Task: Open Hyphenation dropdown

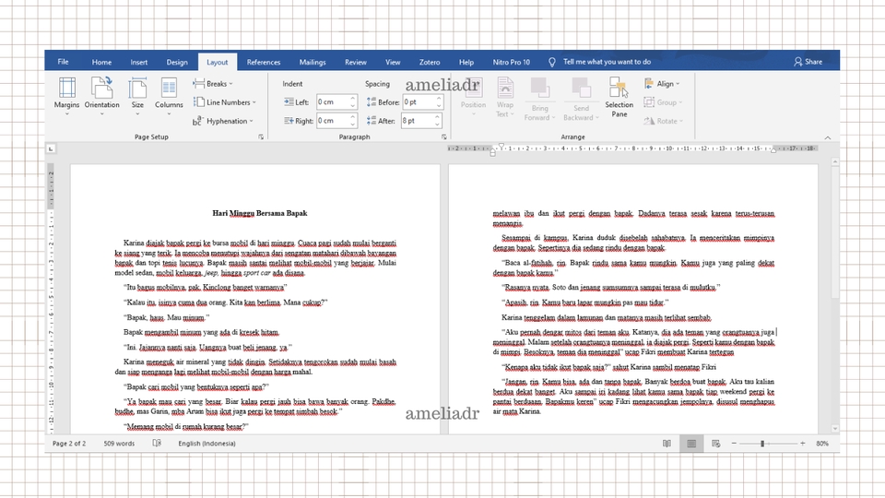Action: [x=223, y=121]
